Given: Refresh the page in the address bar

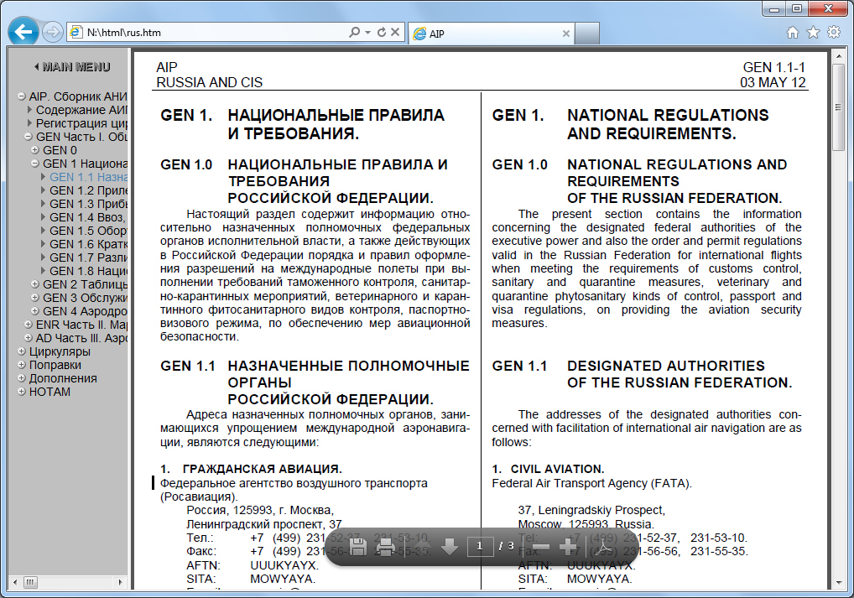Looking at the screenshot, I should tap(381, 32).
